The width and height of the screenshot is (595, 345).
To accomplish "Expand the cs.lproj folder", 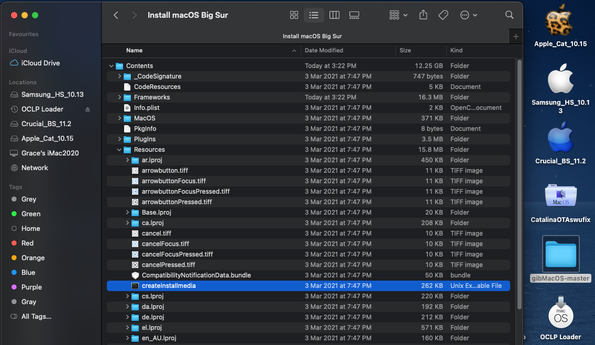I will 127,296.
